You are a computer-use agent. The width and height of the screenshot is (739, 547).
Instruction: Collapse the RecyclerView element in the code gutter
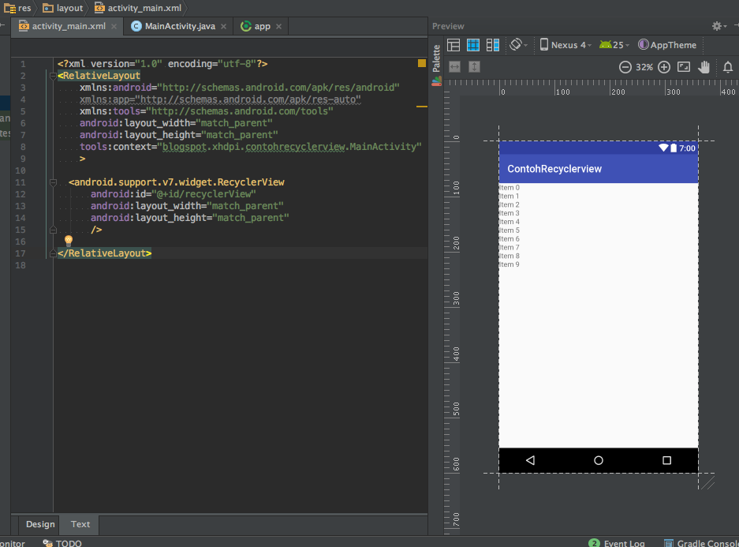click(x=52, y=182)
